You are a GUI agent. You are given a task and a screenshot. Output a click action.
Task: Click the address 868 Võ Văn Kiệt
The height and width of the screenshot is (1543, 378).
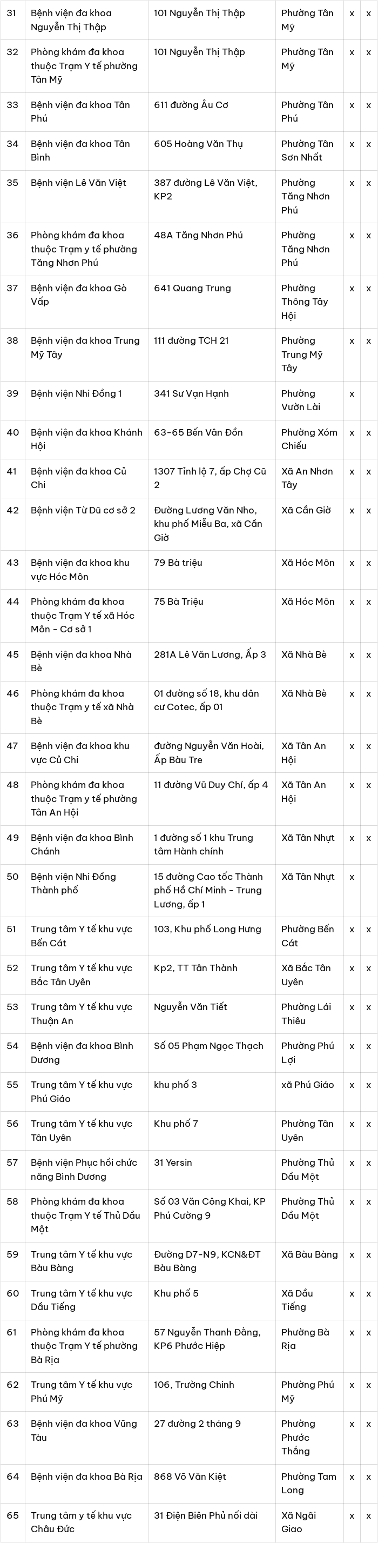pyautogui.click(x=190, y=1477)
